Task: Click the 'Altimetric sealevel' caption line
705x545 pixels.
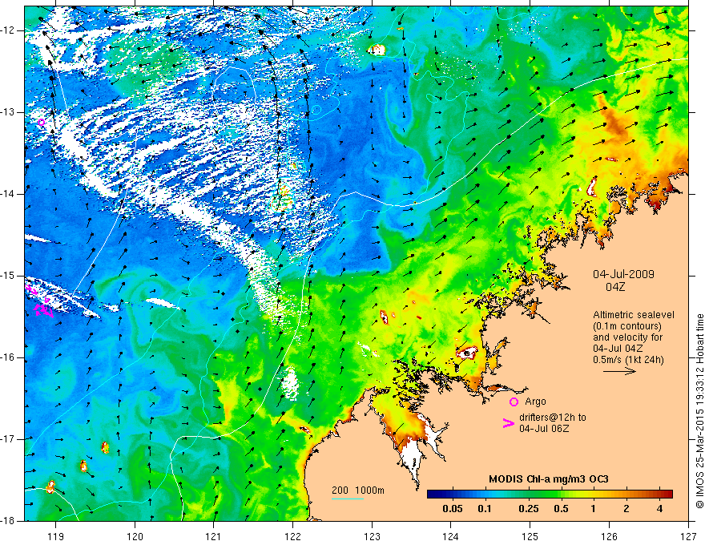Action: (634, 315)
